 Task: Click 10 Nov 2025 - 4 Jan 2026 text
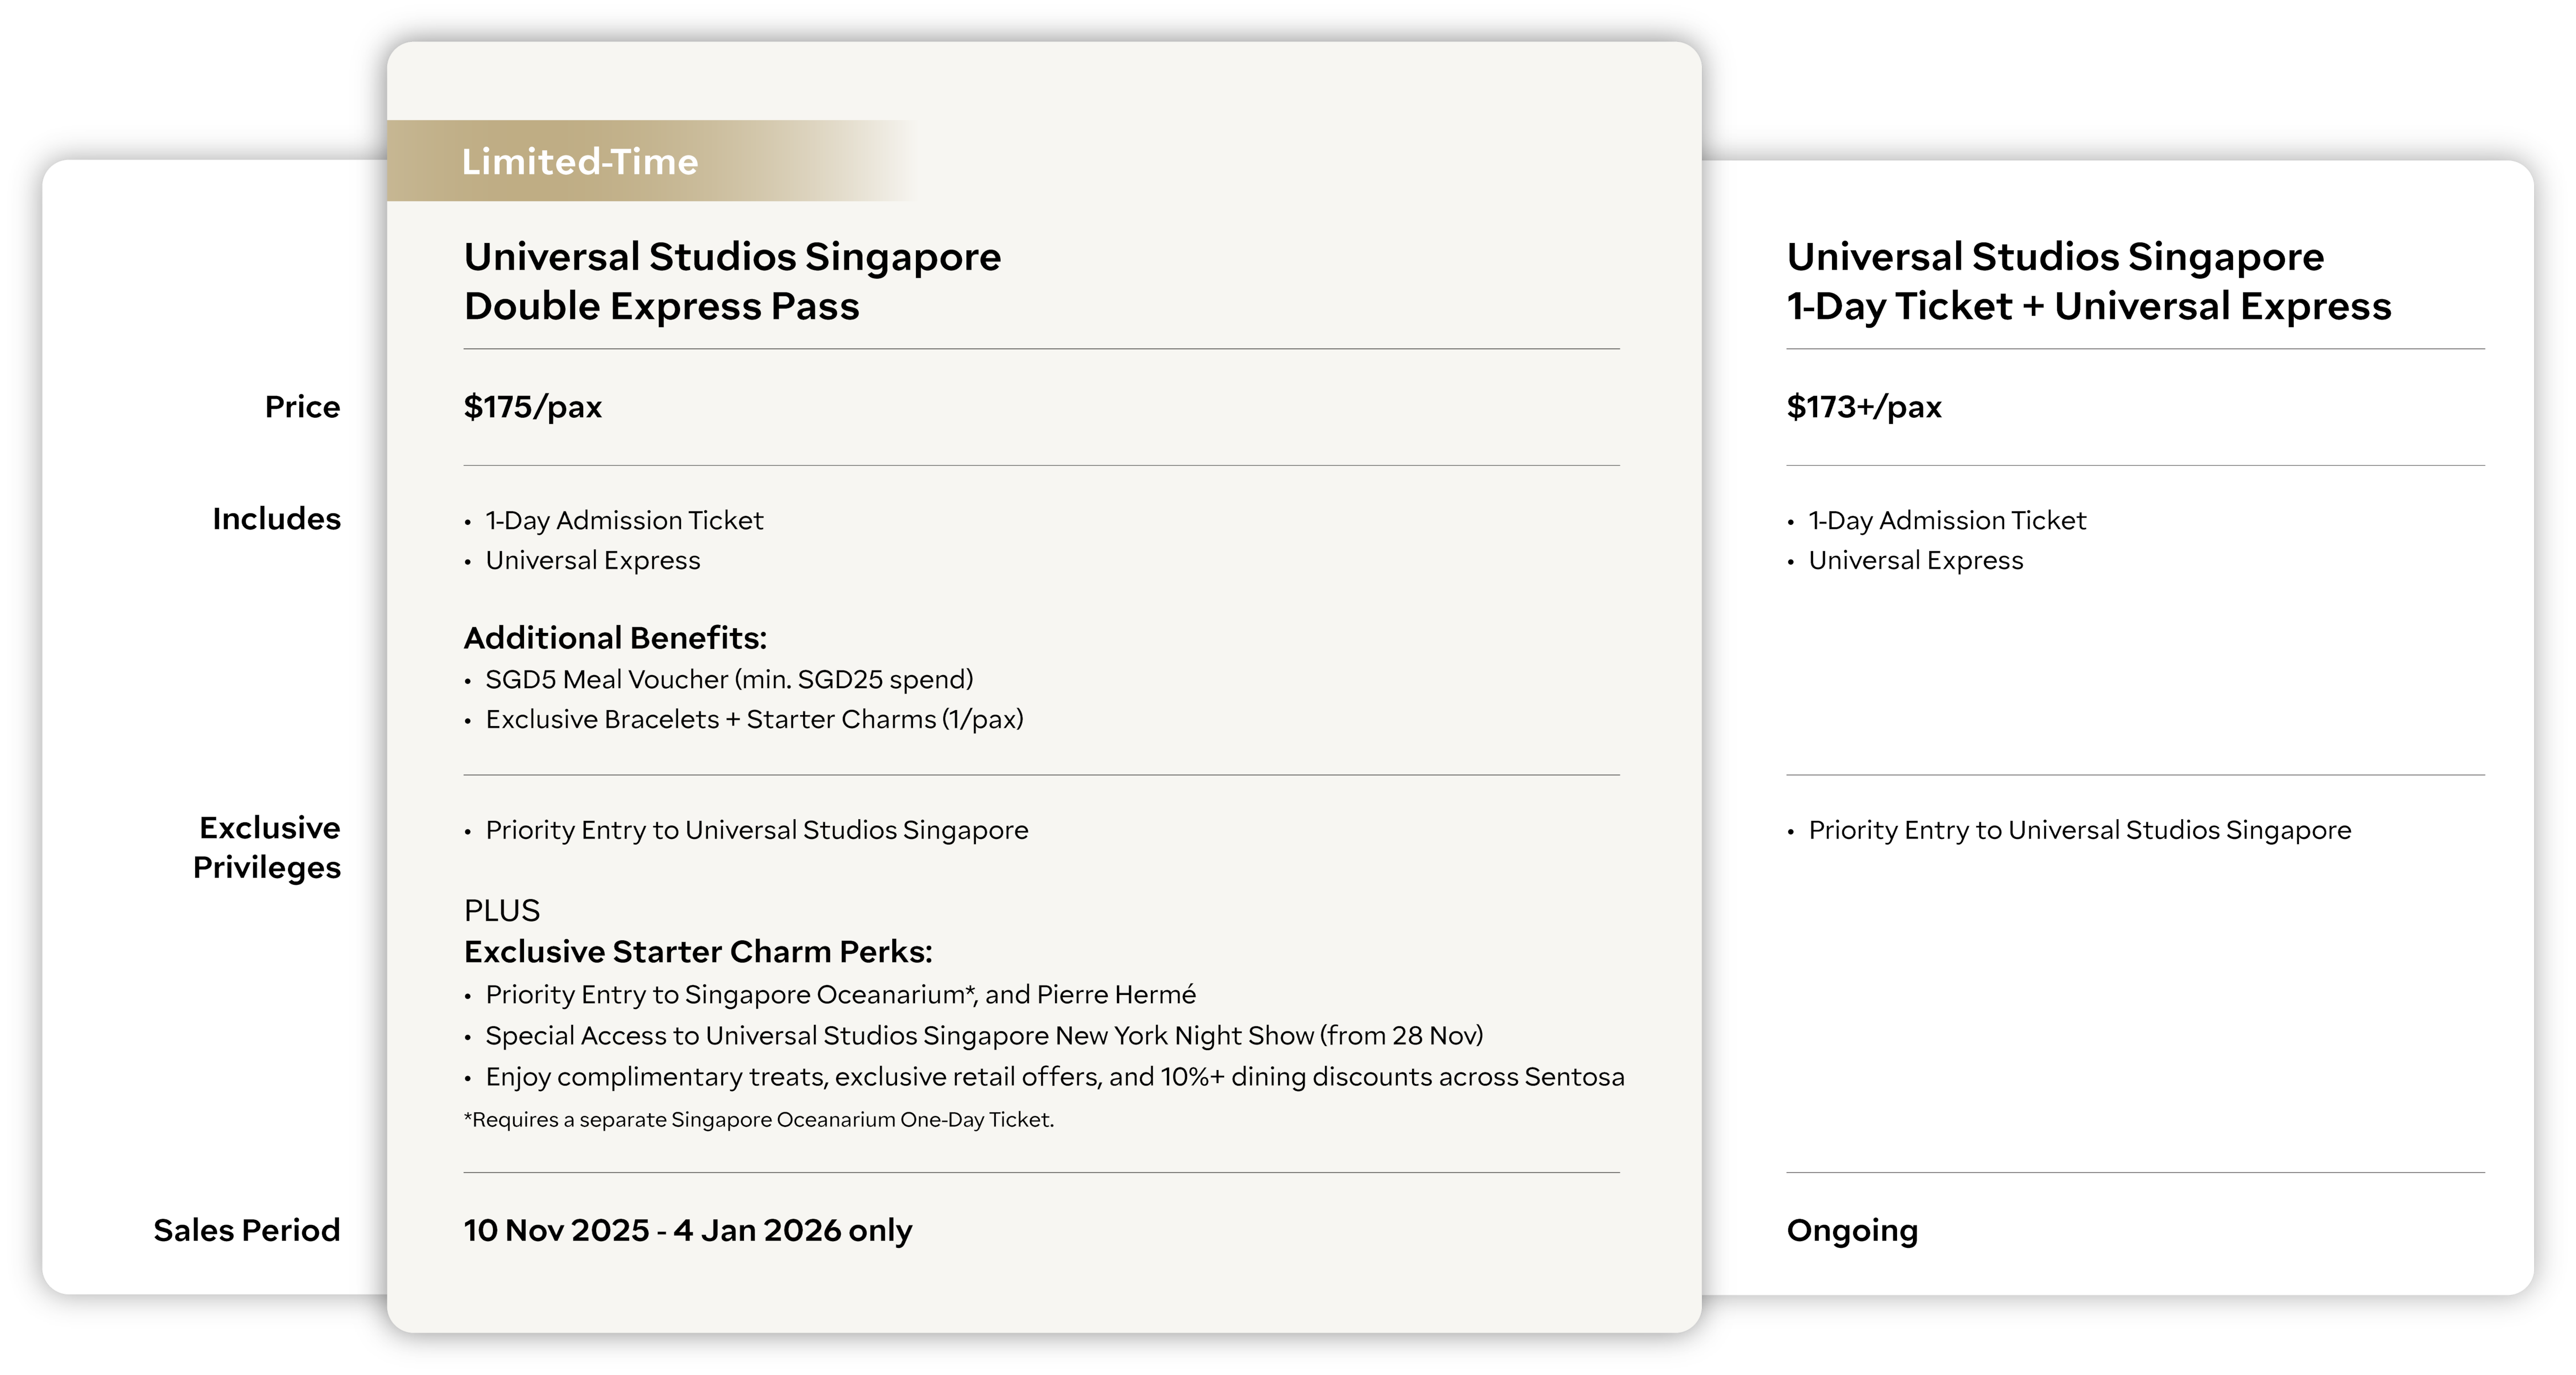(688, 1230)
